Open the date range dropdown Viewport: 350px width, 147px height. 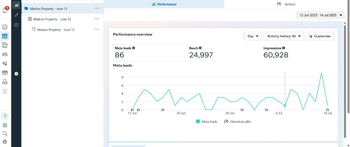(320, 15)
